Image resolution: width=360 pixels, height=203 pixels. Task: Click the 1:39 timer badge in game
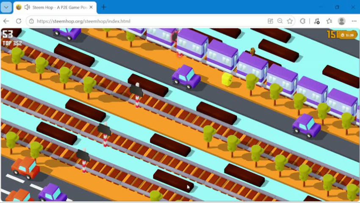pyautogui.click(x=348, y=35)
